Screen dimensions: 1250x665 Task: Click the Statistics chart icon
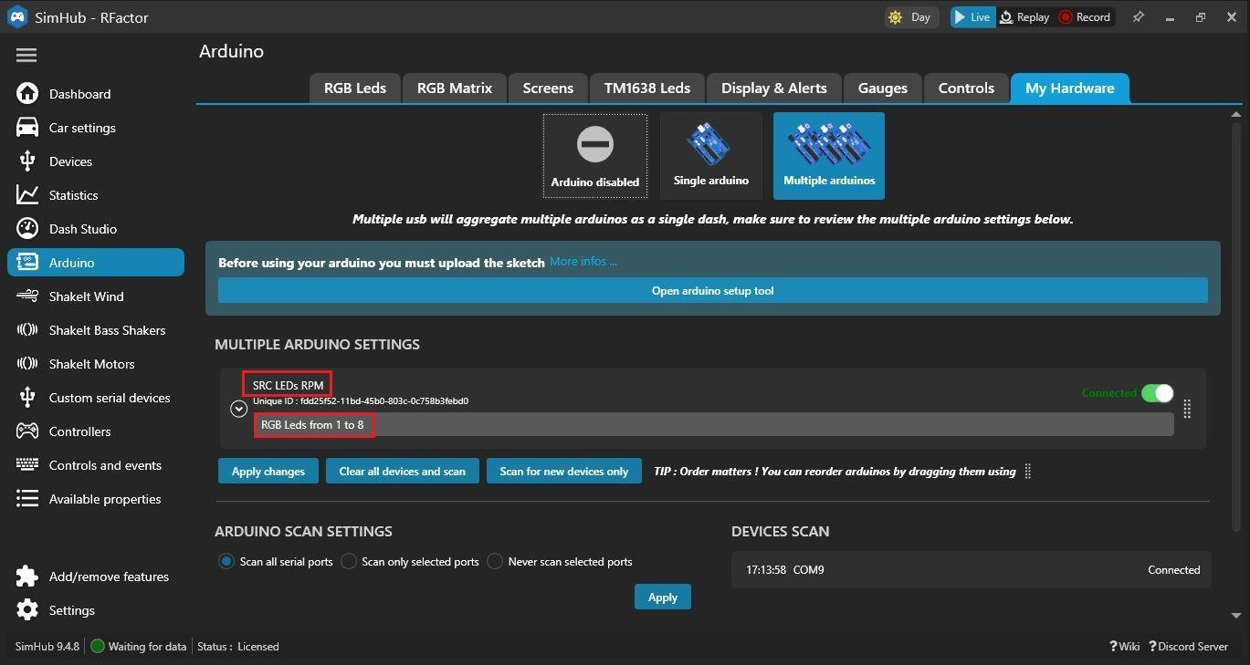coord(27,195)
